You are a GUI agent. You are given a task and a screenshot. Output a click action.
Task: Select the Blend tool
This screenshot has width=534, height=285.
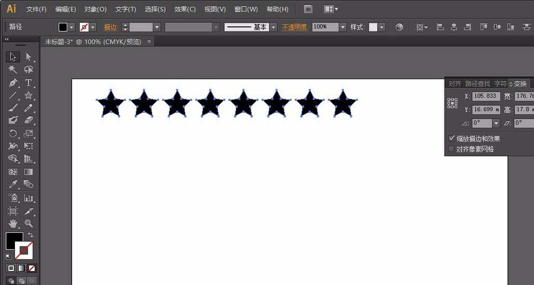tap(29, 184)
